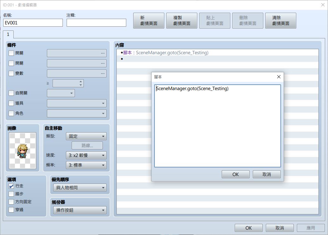Enable the 角色 condition checkbox
This screenshot has width=328, height=235.
point(11,113)
